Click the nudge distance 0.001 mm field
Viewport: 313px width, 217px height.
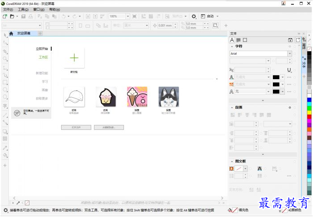165,25
